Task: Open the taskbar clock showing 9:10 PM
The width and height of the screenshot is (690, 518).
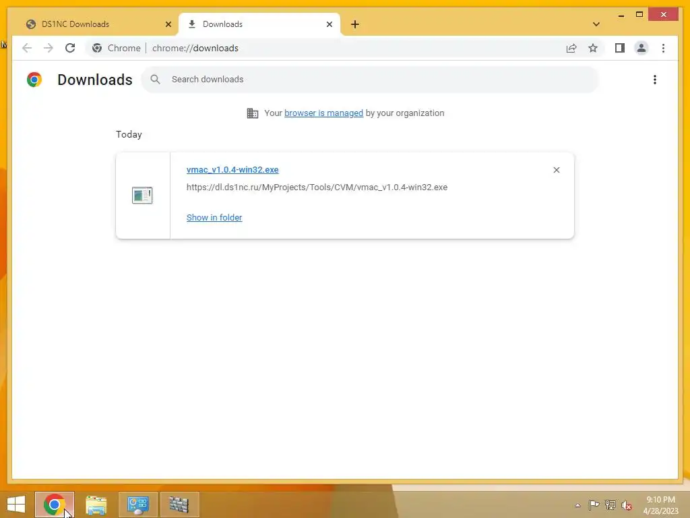Action: tap(660, 505)
